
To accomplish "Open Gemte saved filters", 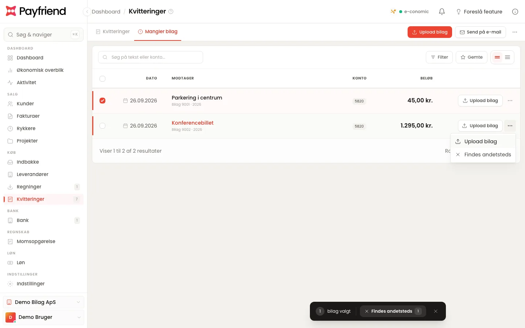I will pos(471,57).
